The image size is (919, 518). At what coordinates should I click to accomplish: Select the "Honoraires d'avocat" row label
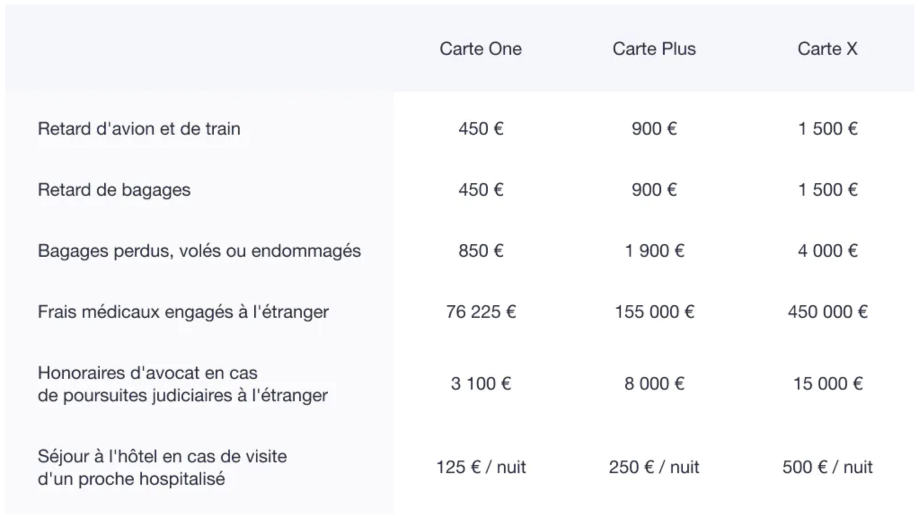click(x=182, y=384)
